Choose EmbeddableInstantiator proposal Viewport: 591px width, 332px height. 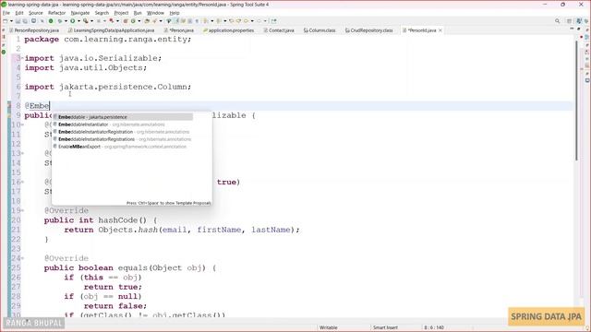point(123,125)
